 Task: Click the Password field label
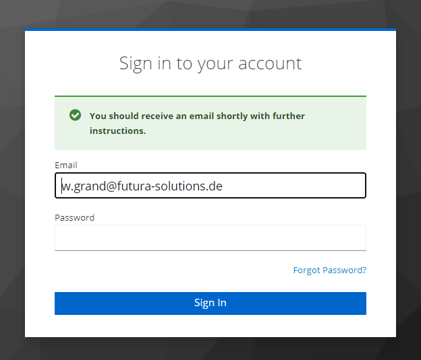click(x=75, y=217)
